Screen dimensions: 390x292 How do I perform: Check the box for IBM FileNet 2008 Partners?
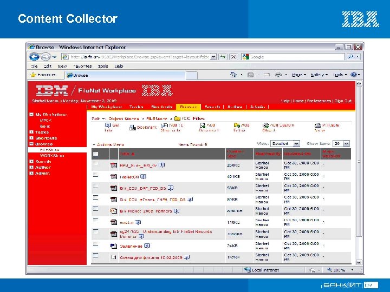[x=95, y=209]
